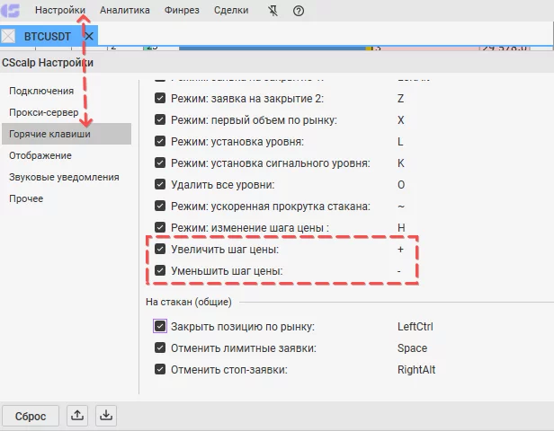
Task: Click hotkey X for первый объем по рынку
Action: click(x=401, y=120)
